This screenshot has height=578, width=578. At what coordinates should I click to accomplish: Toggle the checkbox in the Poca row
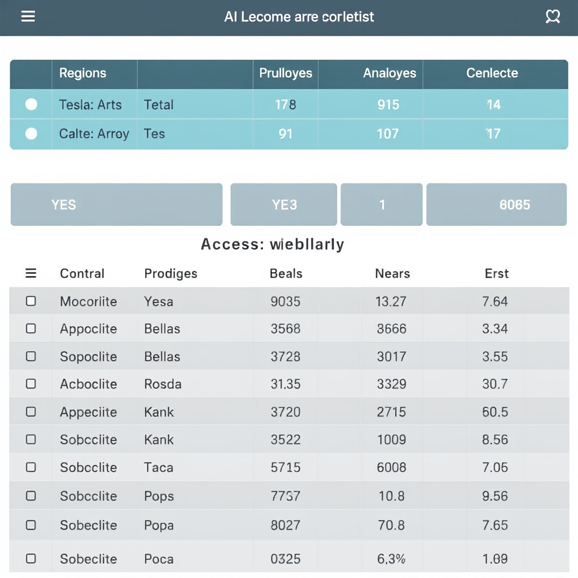point(31,559)
